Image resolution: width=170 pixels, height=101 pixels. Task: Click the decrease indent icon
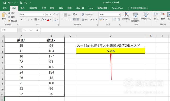[74, 20]
